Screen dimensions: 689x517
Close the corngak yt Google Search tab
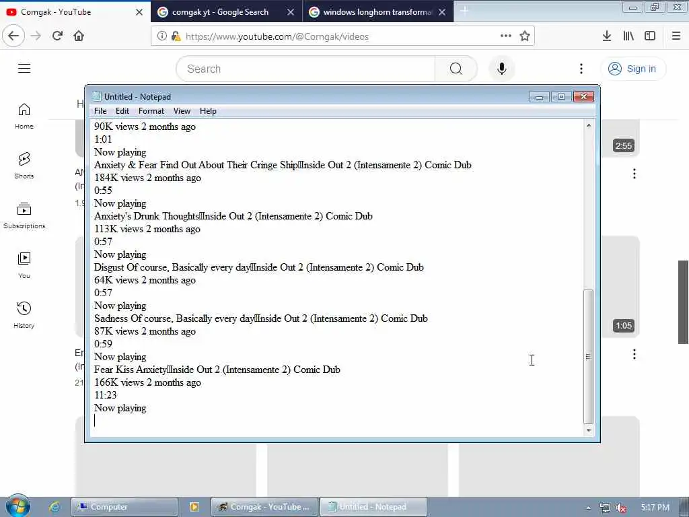pos(291,12)
